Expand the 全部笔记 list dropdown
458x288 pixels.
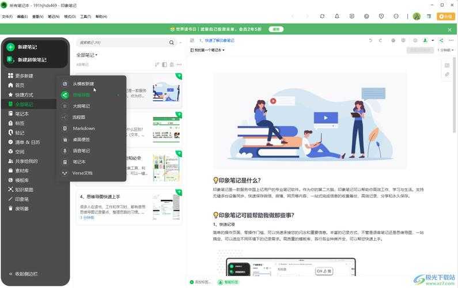(x=87, y=55)
